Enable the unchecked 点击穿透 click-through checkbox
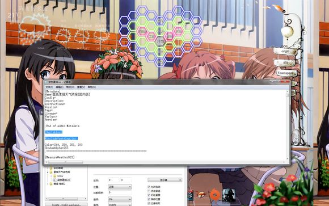Image resolution: width=329 pixels, height=206 pixels. tap(149, 191)
